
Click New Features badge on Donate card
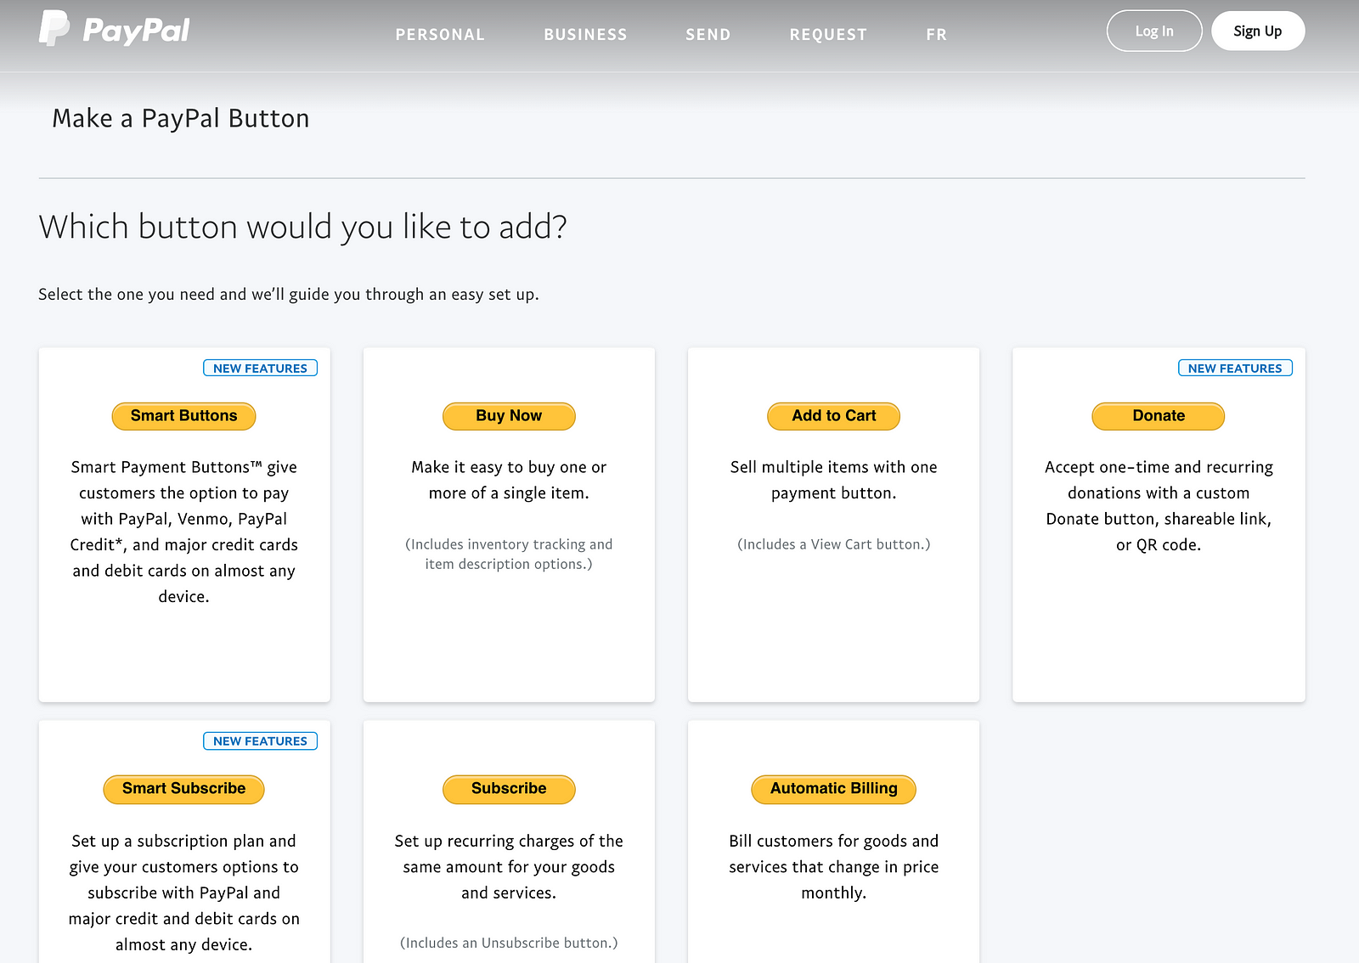pos(1235,368)
